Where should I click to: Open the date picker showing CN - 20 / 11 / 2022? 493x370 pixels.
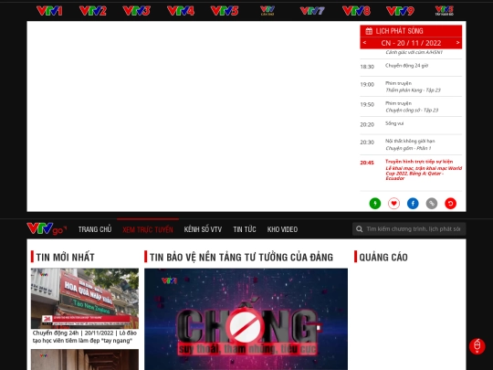[x=411, y=43]
